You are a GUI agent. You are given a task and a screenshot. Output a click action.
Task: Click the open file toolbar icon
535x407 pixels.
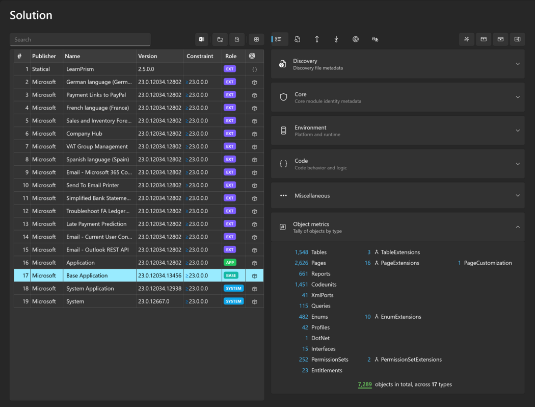tap(237, 39)
